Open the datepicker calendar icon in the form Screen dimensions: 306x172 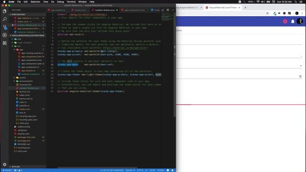click(x=300, y=76)
